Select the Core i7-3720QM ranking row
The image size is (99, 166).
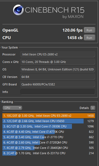point(49,142)
